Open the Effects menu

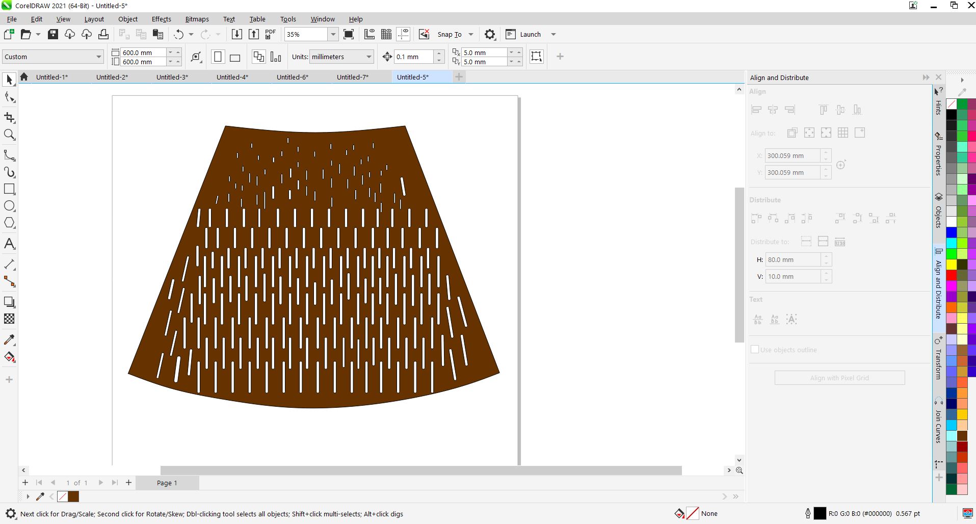161,19
